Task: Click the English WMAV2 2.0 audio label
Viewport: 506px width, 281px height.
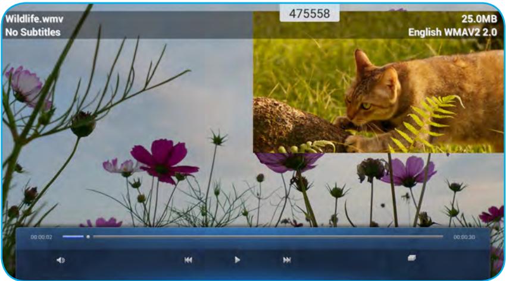Action: tap(452, 32)
